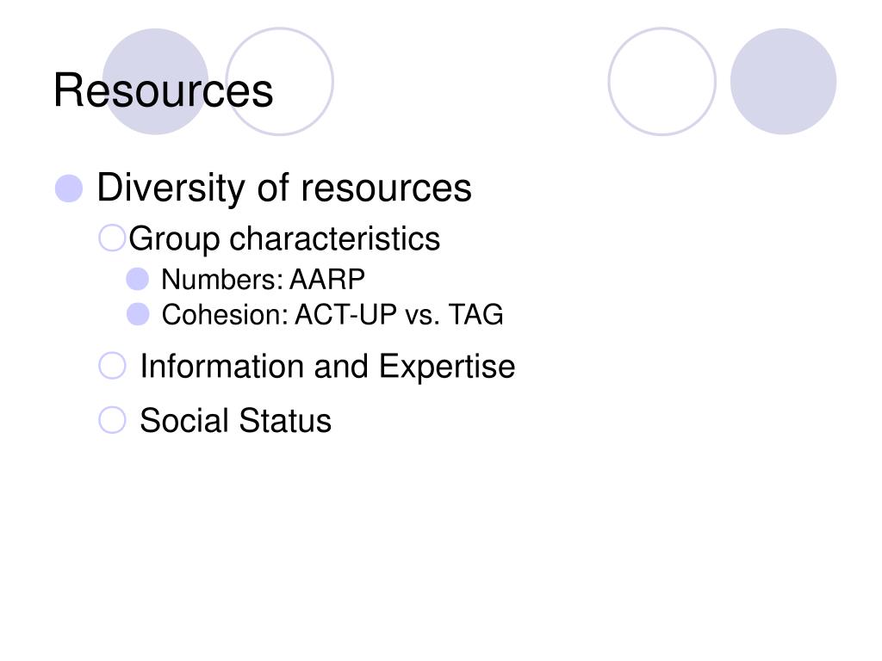The image size is (882, 661).
Task: Click the word TAG in Cohesion line
Action: [x=475, y=315]
